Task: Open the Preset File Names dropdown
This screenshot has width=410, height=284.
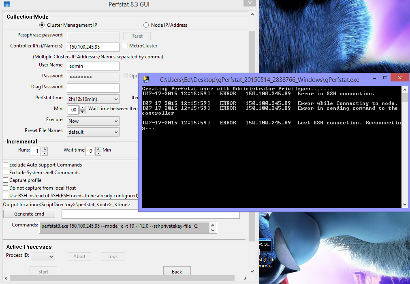Action: pos(93,132)
